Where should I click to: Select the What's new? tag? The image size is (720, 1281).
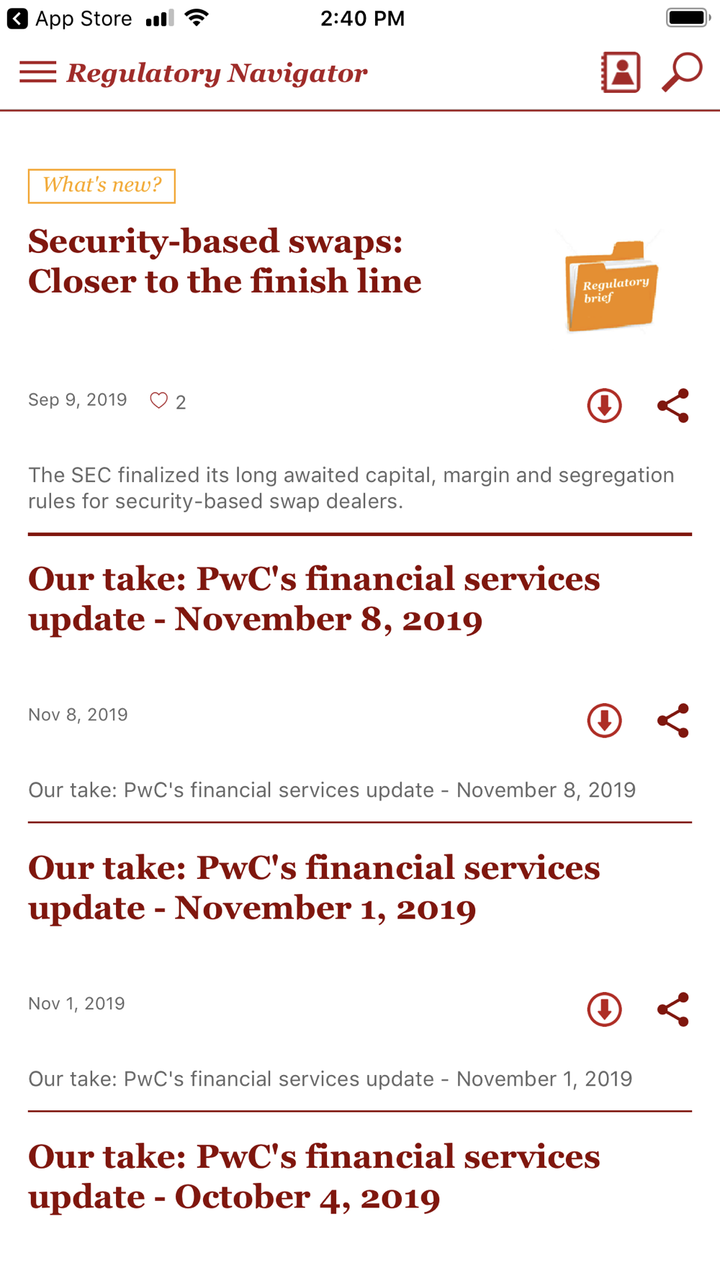pyautogui.click(x=102, y=186)
